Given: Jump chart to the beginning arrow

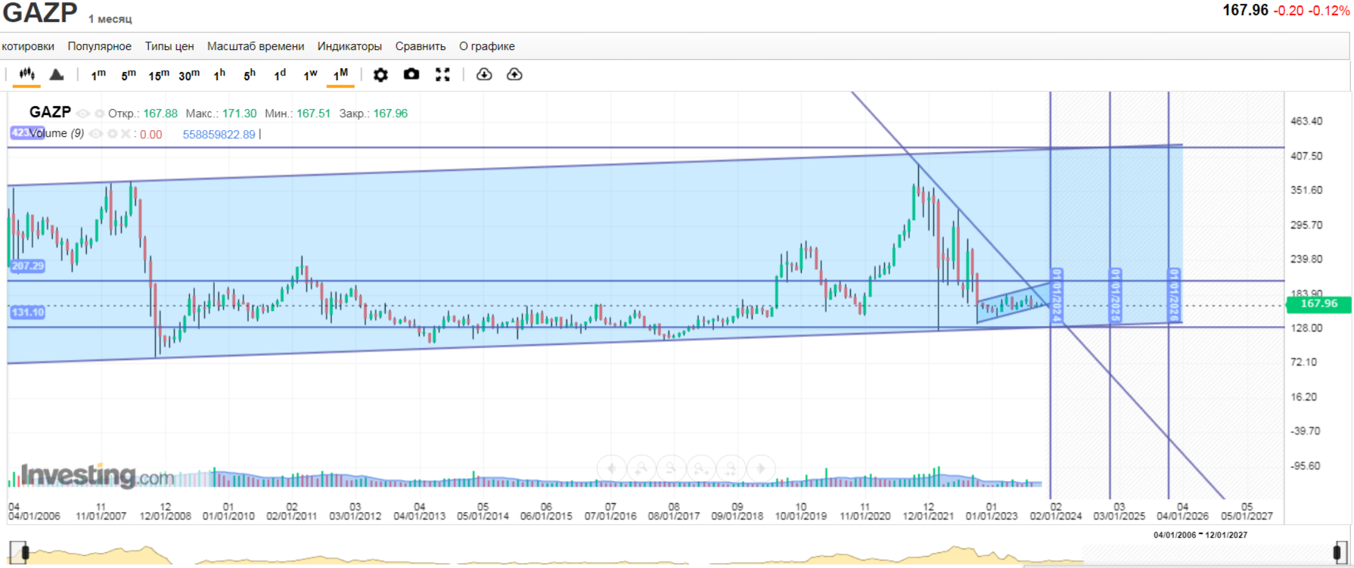Looking at the screenshot, I should coord(611,468).
